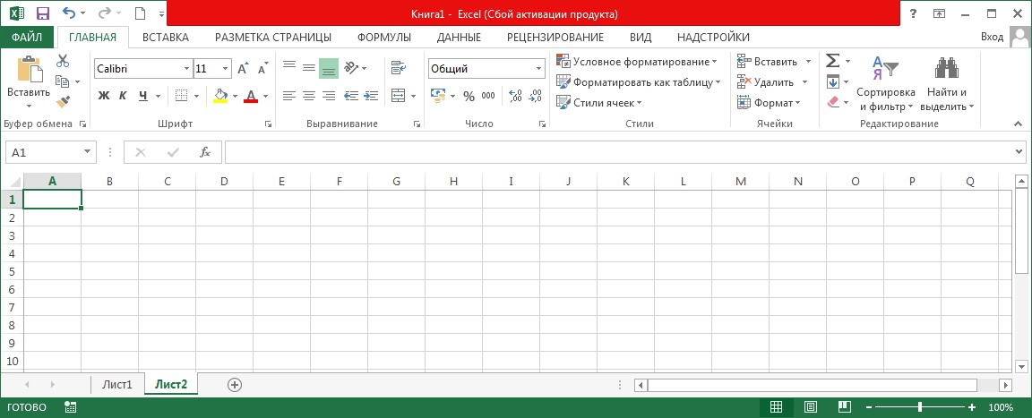Switch to the РАЗМЕТКА СТРАНИЦЫ tab
1032x418 pixels.
(273, 38)
